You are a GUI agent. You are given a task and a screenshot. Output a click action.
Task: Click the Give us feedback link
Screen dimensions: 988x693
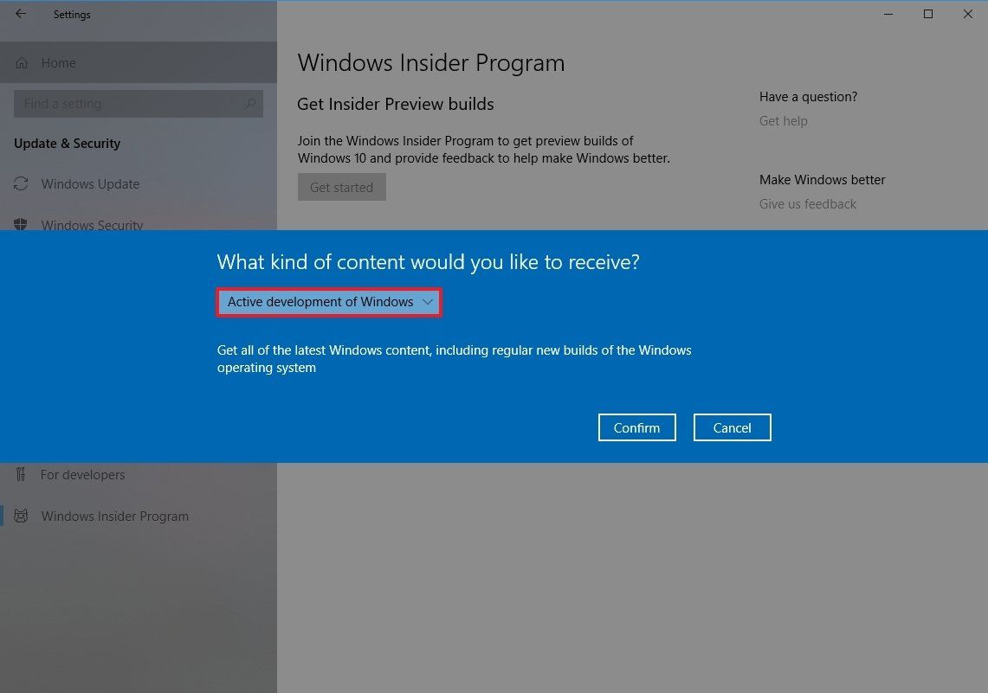point(807,203)
